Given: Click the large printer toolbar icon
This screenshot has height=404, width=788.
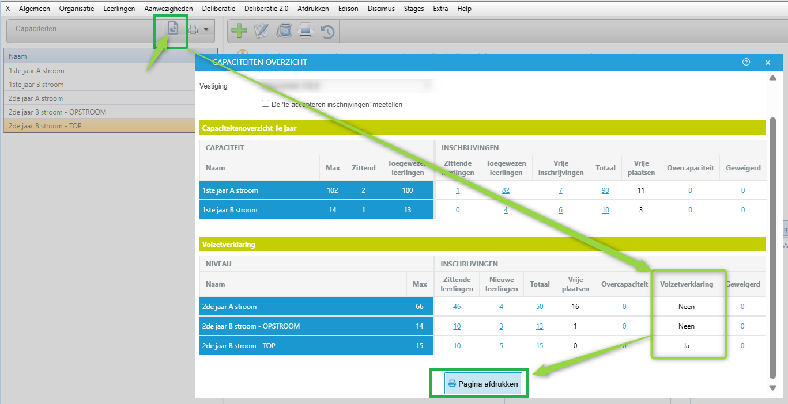Looking at the screenshot, I should point(306,31).
